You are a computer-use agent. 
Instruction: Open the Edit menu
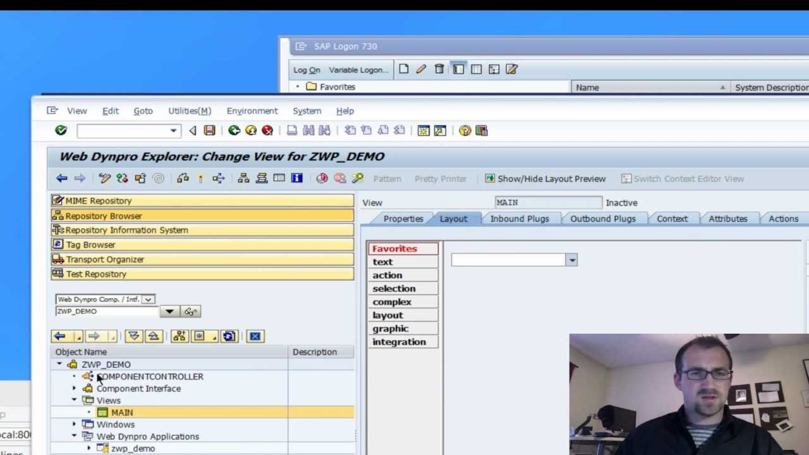[x=111, y=111]
